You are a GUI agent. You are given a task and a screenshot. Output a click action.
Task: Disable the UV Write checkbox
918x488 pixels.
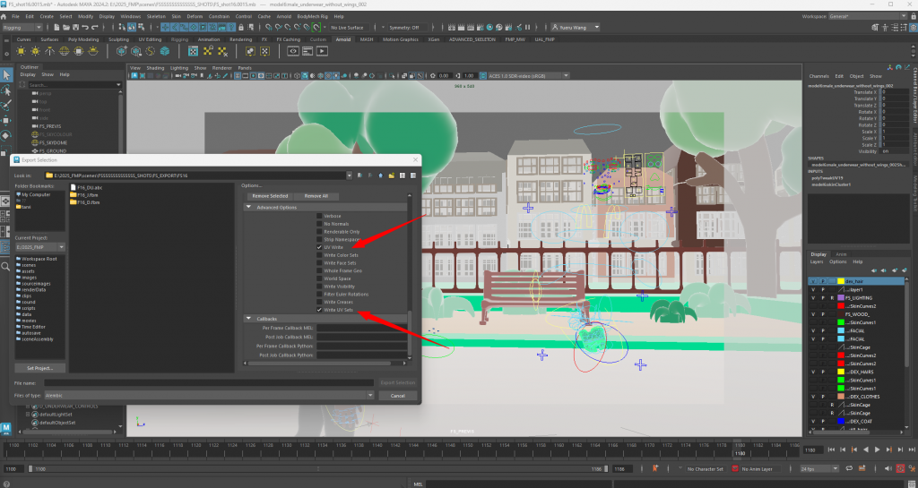tap(319, 246)
